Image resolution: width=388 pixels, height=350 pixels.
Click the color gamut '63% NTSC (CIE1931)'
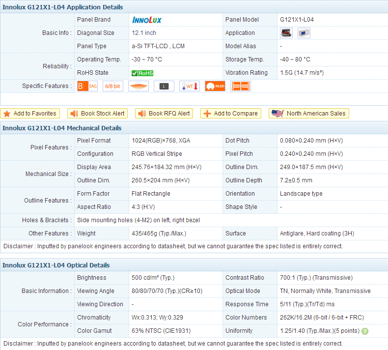click(161, 331)
